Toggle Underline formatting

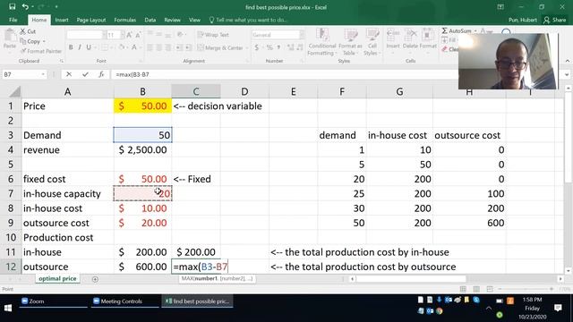click(x=89, y=47)
